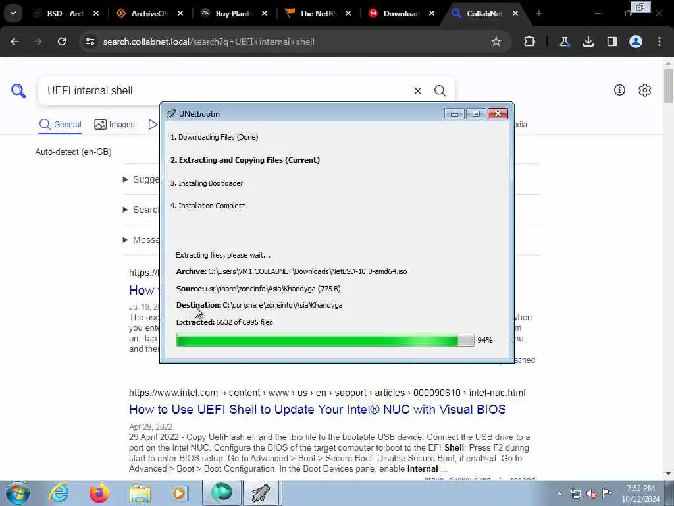Open the taskbar clock and date
The image size is (674, 506).
(640, 493)
